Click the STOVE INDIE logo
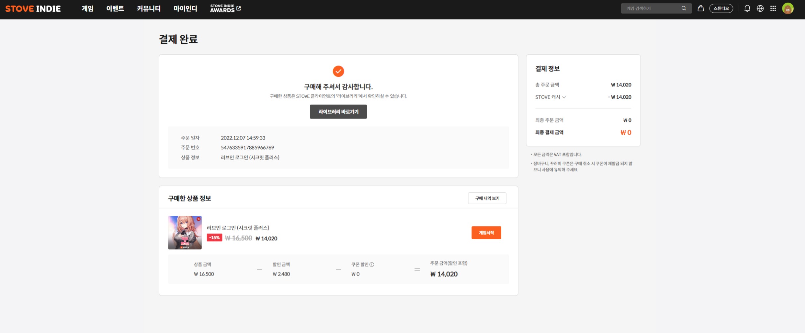805x333 pixels. [33, 9]
